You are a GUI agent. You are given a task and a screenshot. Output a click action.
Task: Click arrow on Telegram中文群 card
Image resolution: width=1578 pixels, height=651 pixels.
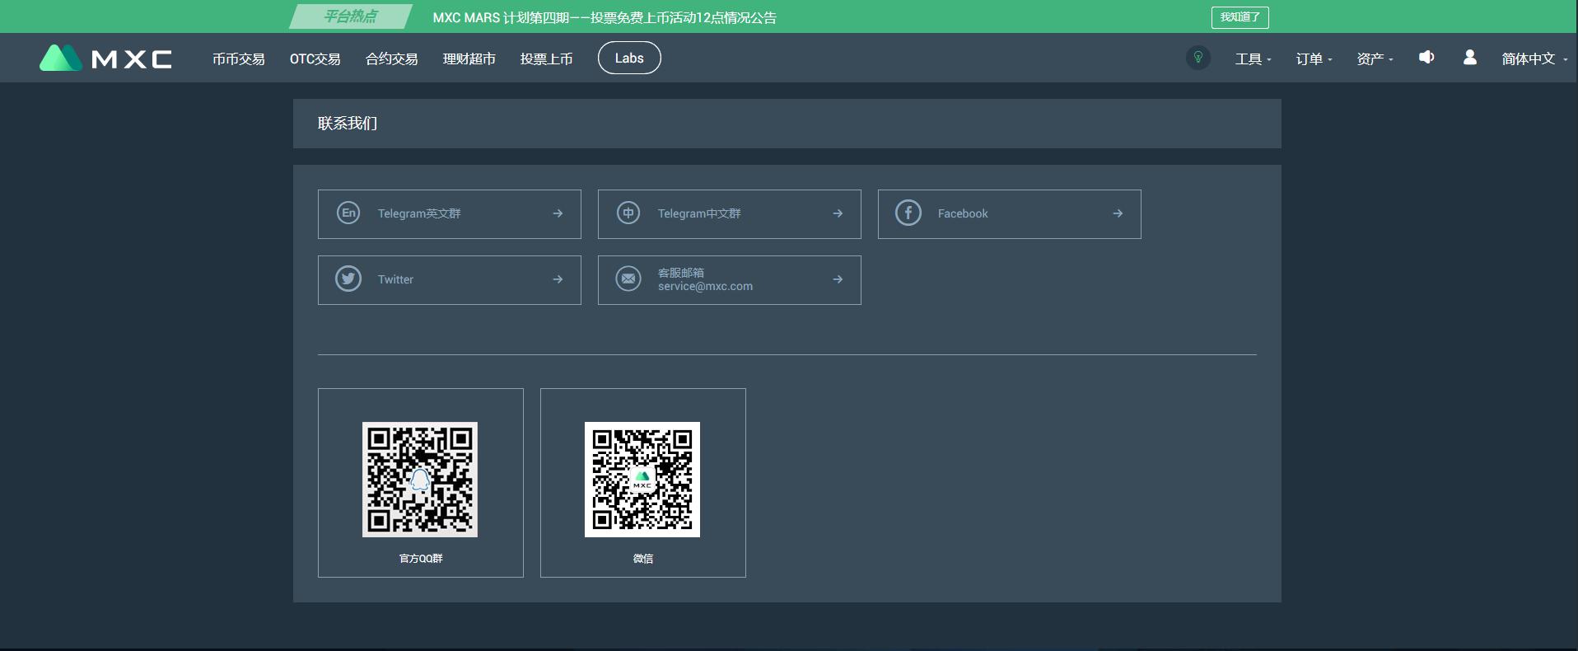pos(838,213)
